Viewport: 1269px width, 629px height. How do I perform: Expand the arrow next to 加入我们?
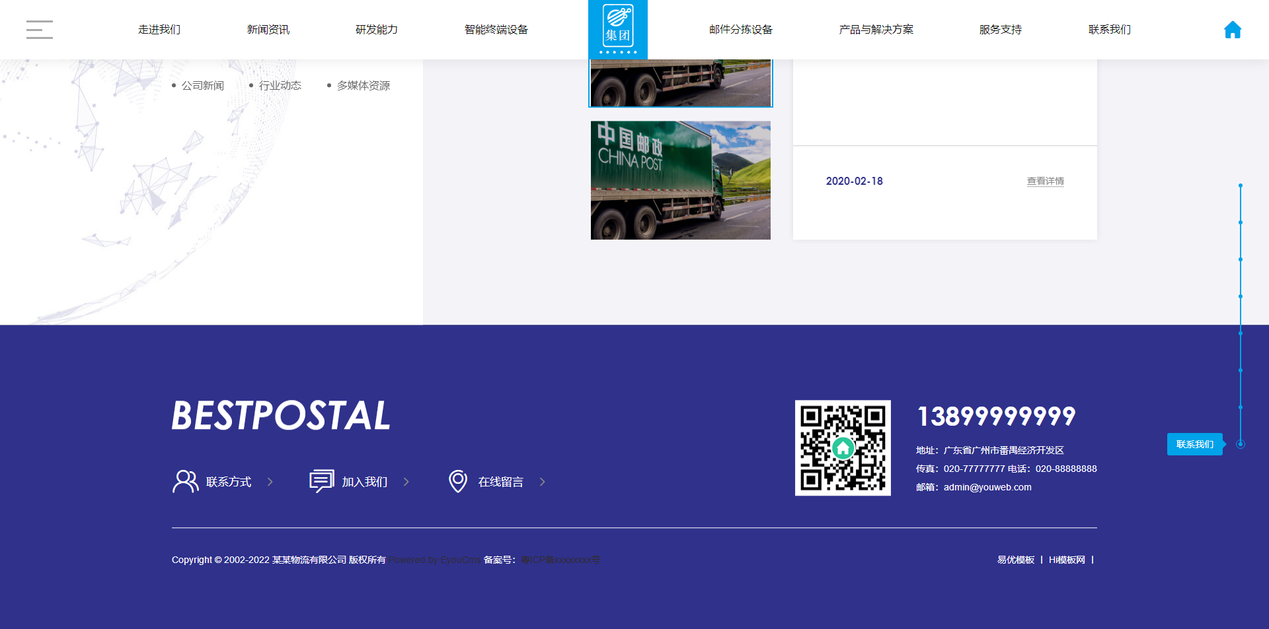point(406,482)
